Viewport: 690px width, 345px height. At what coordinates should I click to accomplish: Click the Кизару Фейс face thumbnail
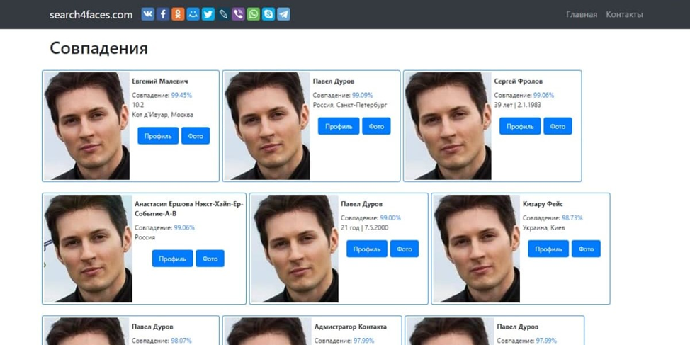click(477, 249)
